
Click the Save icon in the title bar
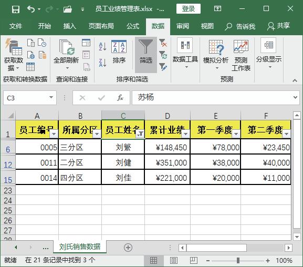click(15, 9)
